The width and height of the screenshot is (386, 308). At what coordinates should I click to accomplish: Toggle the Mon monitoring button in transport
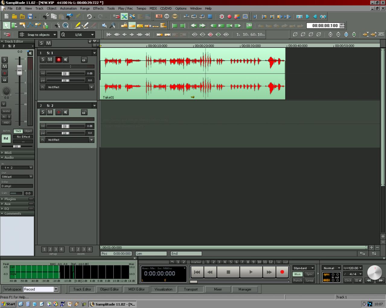[298, 274]
